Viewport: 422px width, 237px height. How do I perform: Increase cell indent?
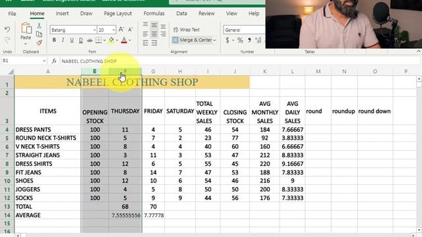pos(154,43)
